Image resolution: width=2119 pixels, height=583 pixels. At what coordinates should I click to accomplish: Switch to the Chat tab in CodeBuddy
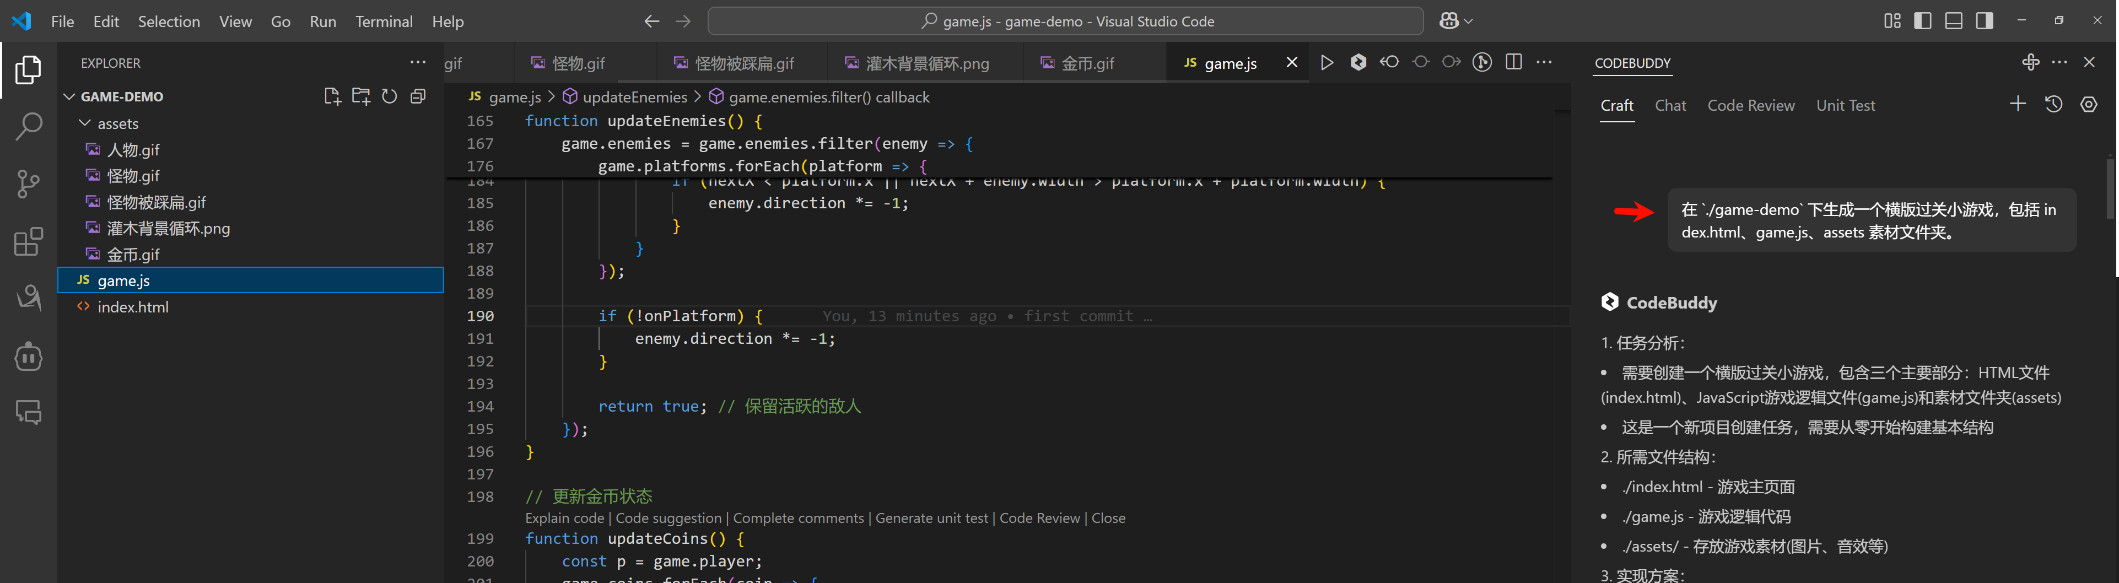[1671, 105]
